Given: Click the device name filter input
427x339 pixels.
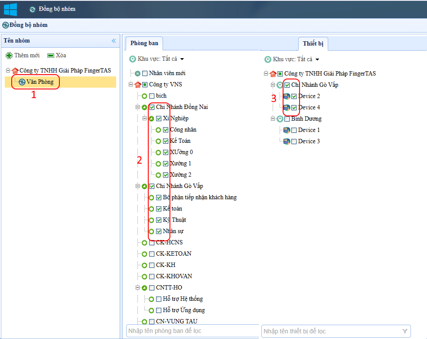Looking at the screenshot, I should click(336, 331).
